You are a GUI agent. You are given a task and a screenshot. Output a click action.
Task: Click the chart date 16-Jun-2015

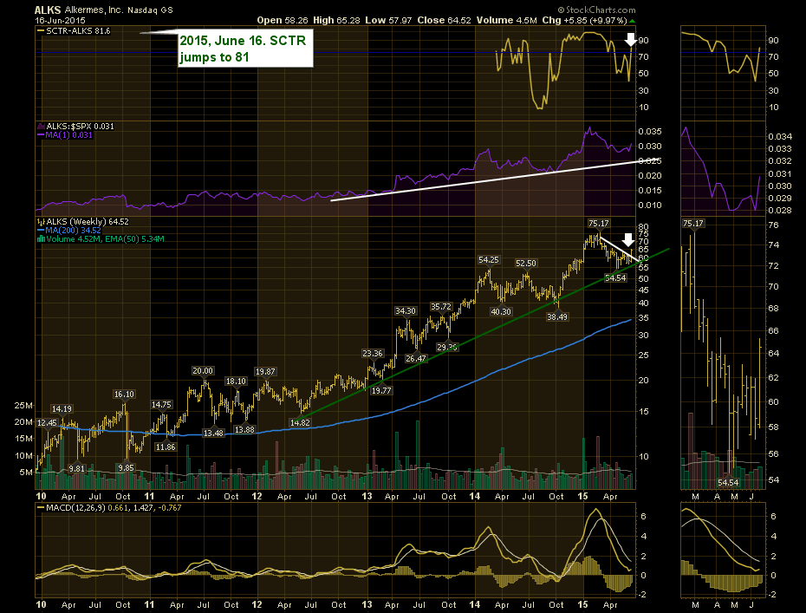click(x=60, y=20)
